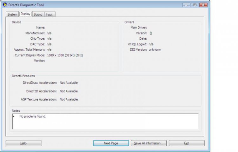Click the driver Version '0' value
The image size is (238, 152).
tap(151, 33)
